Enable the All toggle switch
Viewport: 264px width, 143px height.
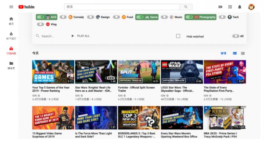tap(236, 36)
